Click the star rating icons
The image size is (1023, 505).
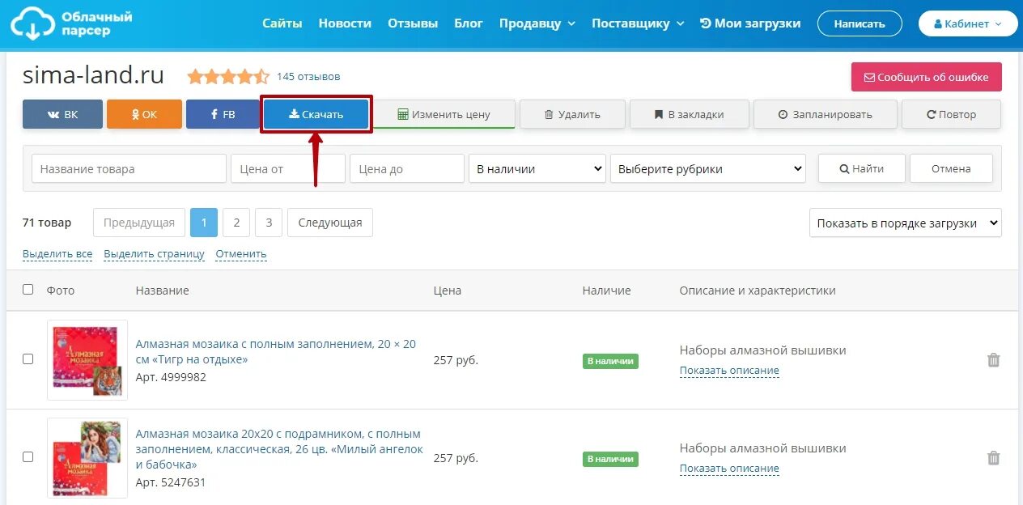(228, 77)
